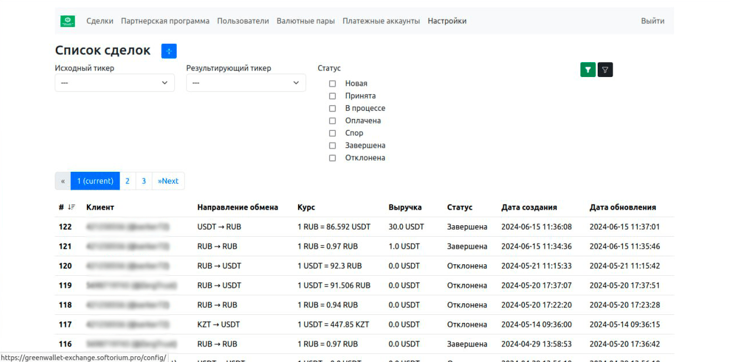Check the Новая status checkbox
This screenshot has width=730, height=362.
click(x=332, y=84)
